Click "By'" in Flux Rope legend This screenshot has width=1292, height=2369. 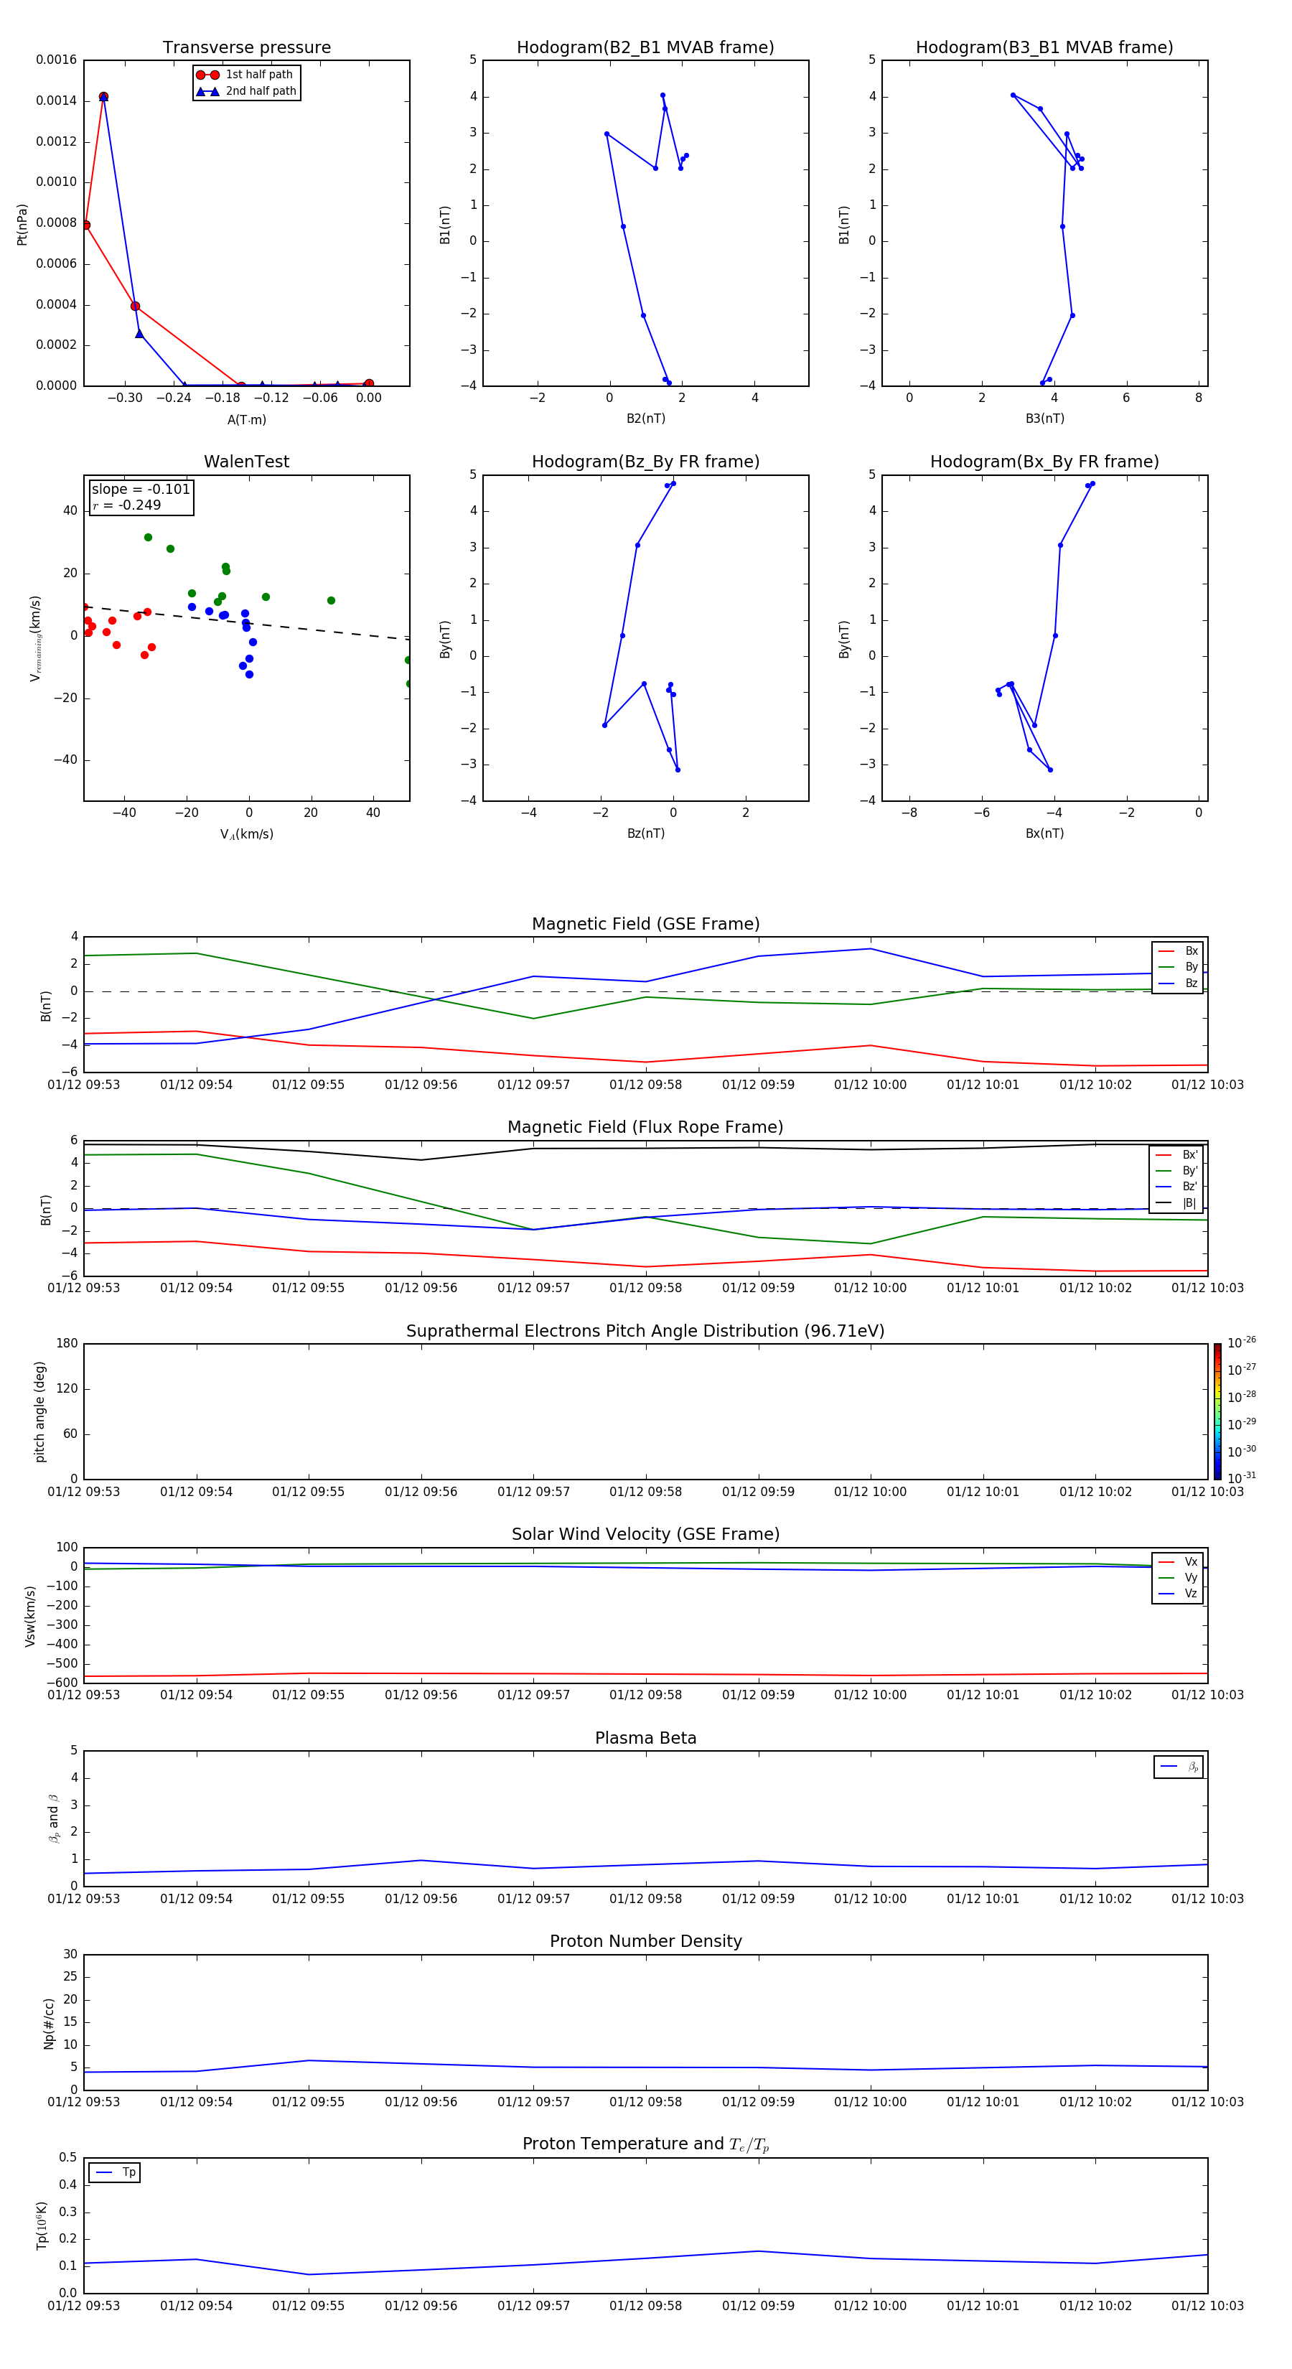[1177, 1171]
